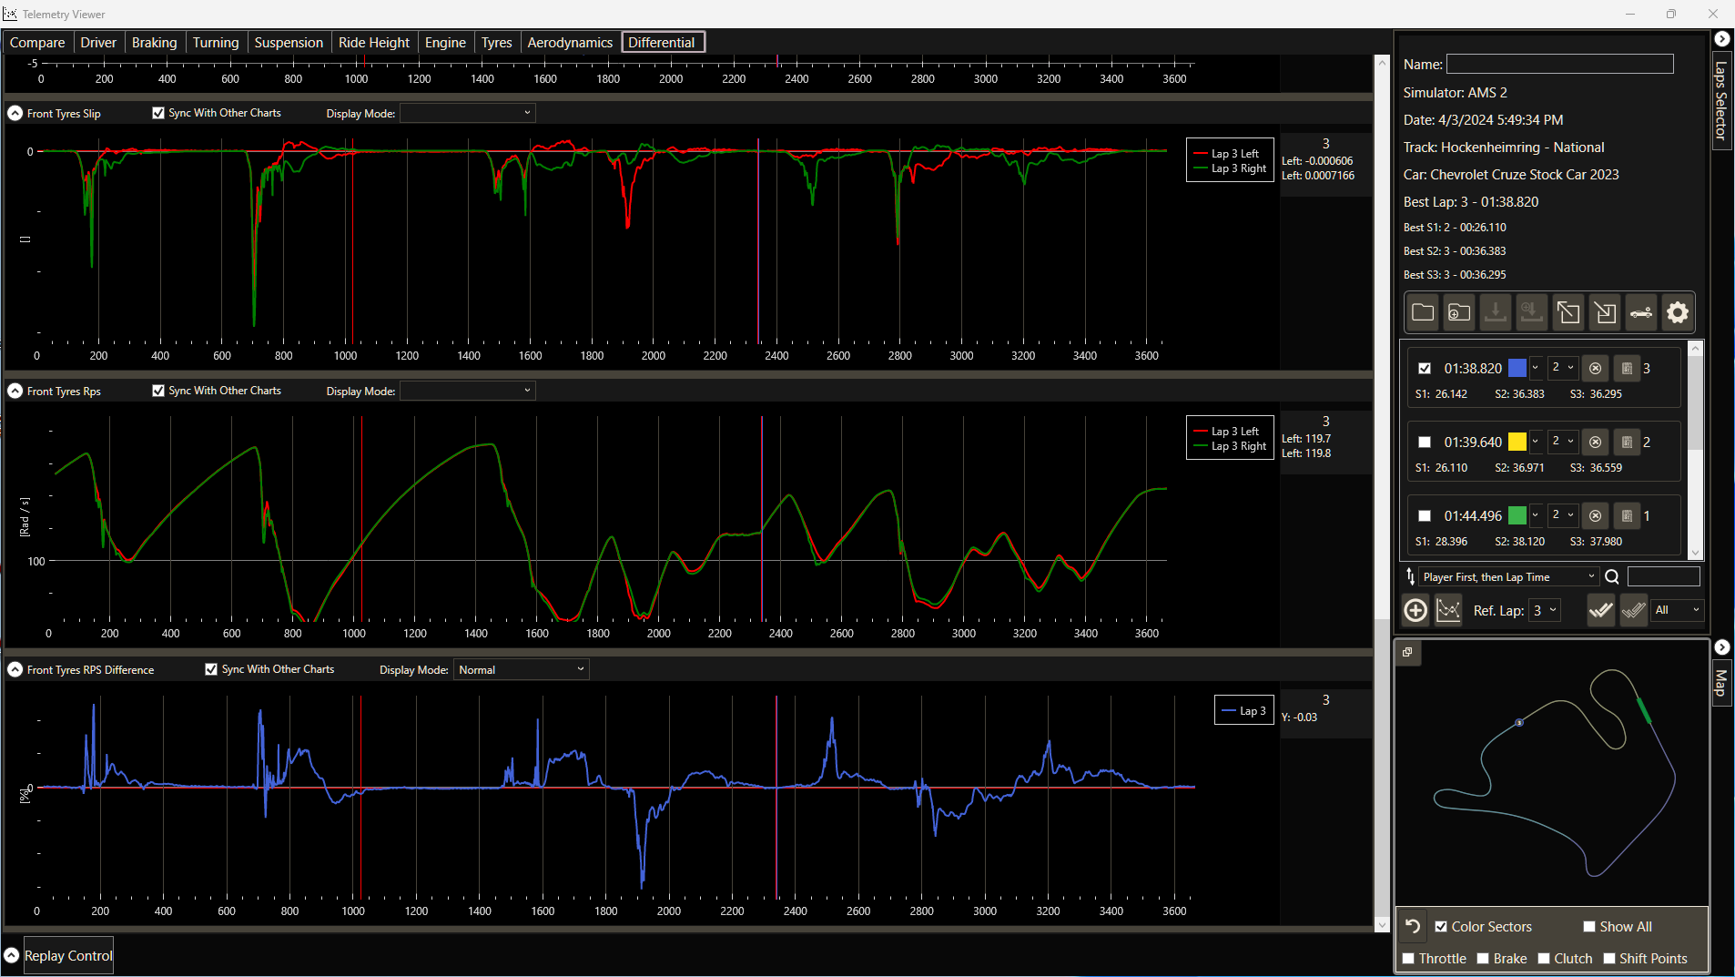Pop out the map panel icon

click(1407, 653)
